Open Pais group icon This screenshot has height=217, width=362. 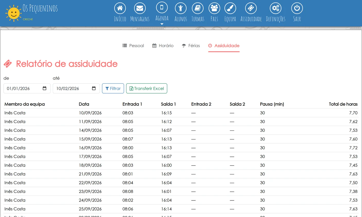click(214, 8)
